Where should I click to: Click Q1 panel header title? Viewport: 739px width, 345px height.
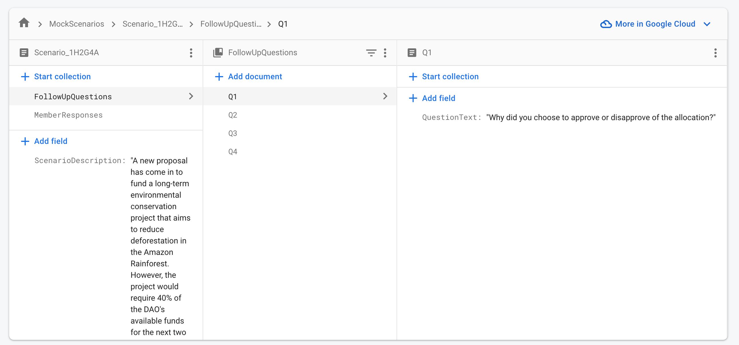427,53
